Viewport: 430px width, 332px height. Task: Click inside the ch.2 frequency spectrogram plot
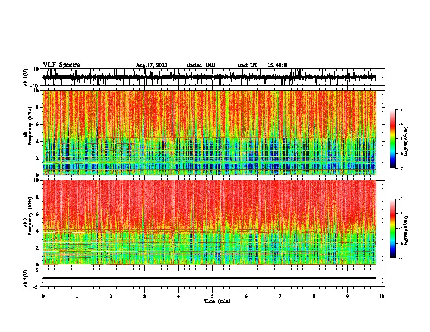tap(210, 222)
